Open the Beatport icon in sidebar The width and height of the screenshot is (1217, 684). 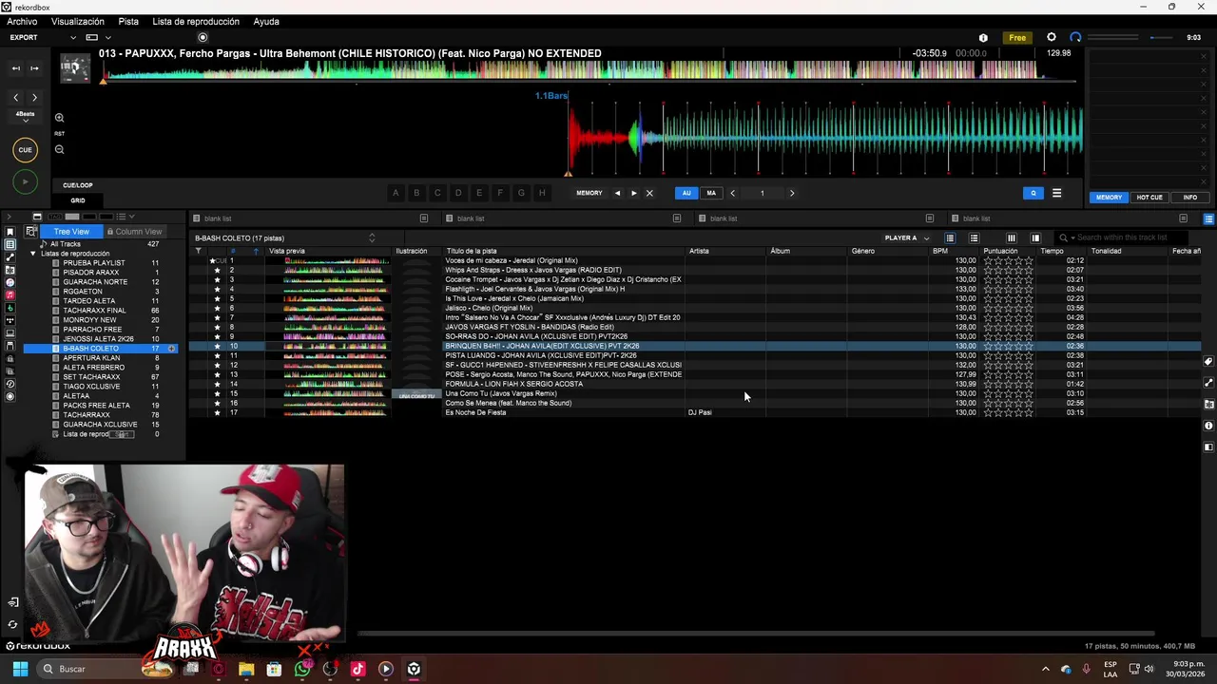(10, 308)
